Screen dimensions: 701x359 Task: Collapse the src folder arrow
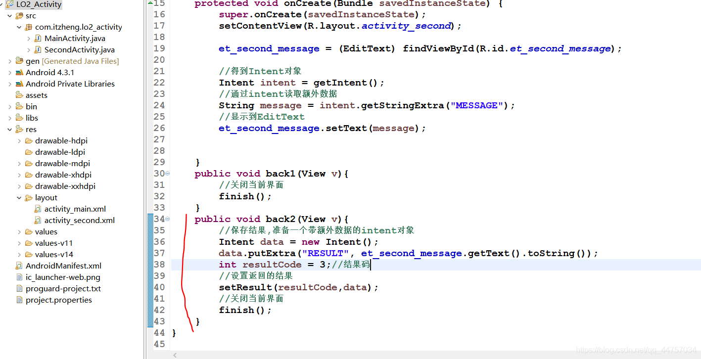(10, 16)
